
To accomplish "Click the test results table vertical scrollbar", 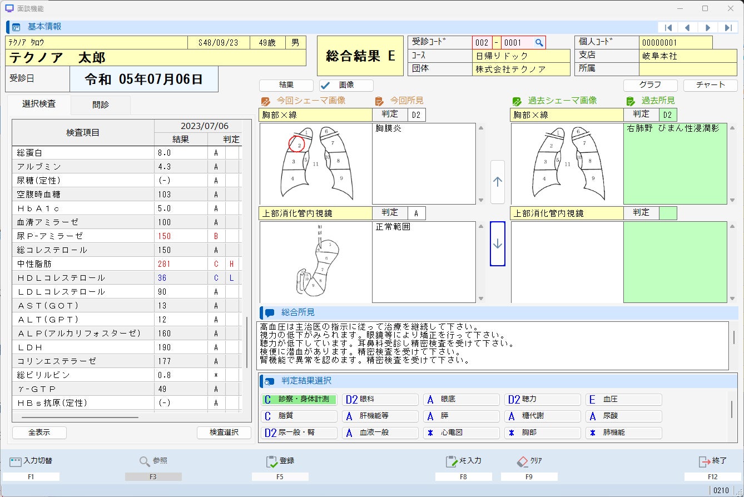I will coord(248,342).
